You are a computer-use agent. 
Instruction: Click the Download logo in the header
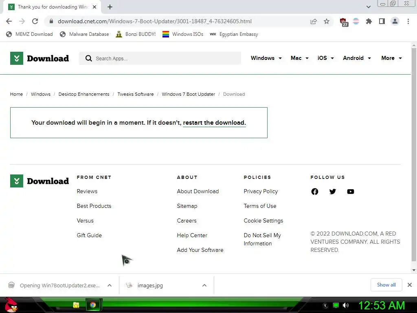tap(40, 58)
